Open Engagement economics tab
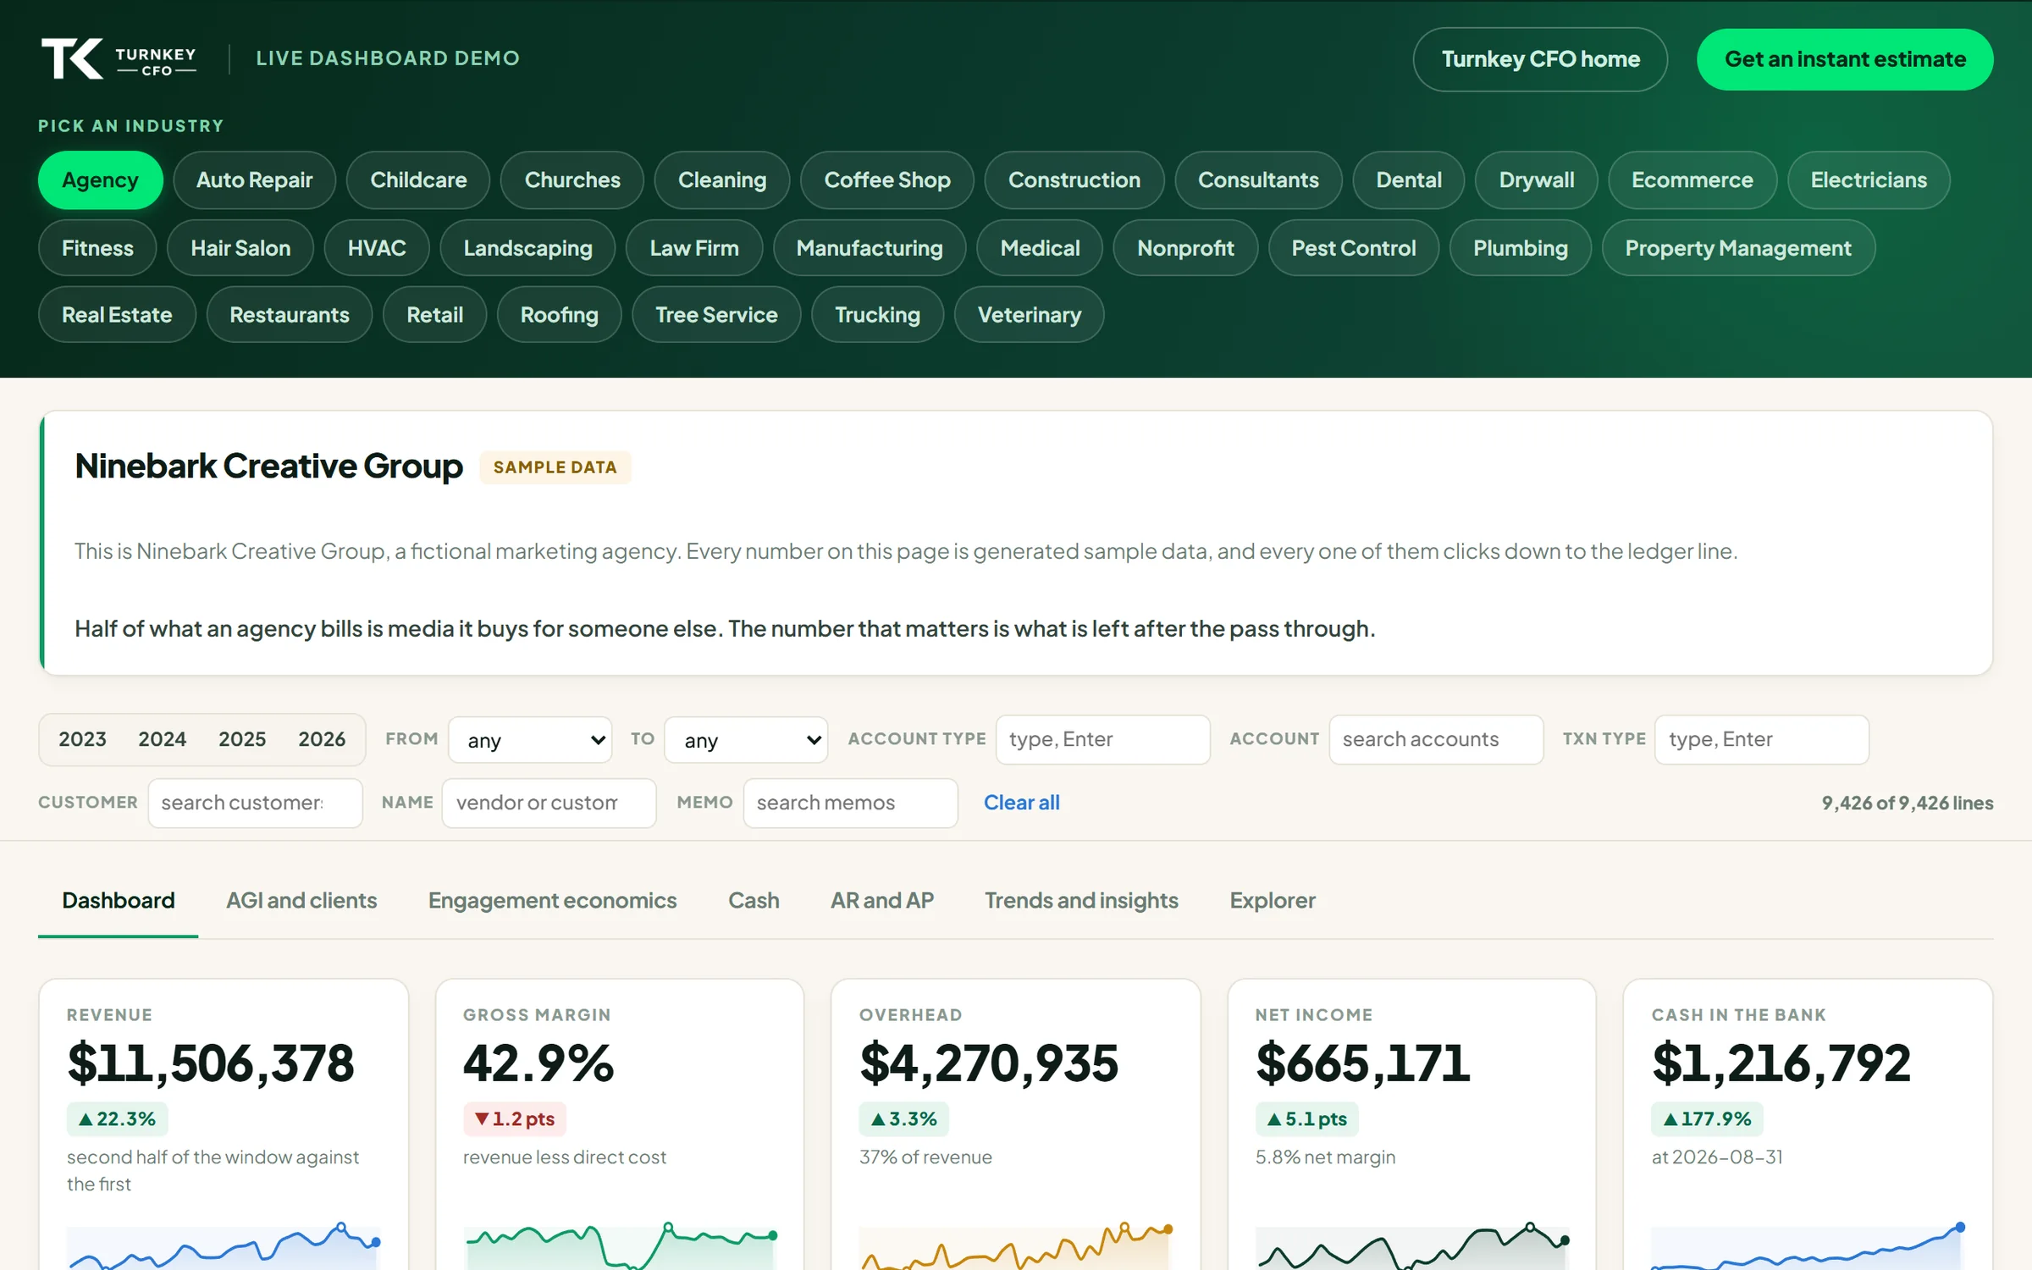The image size is (2032, 1270). [x=552, y=901]
